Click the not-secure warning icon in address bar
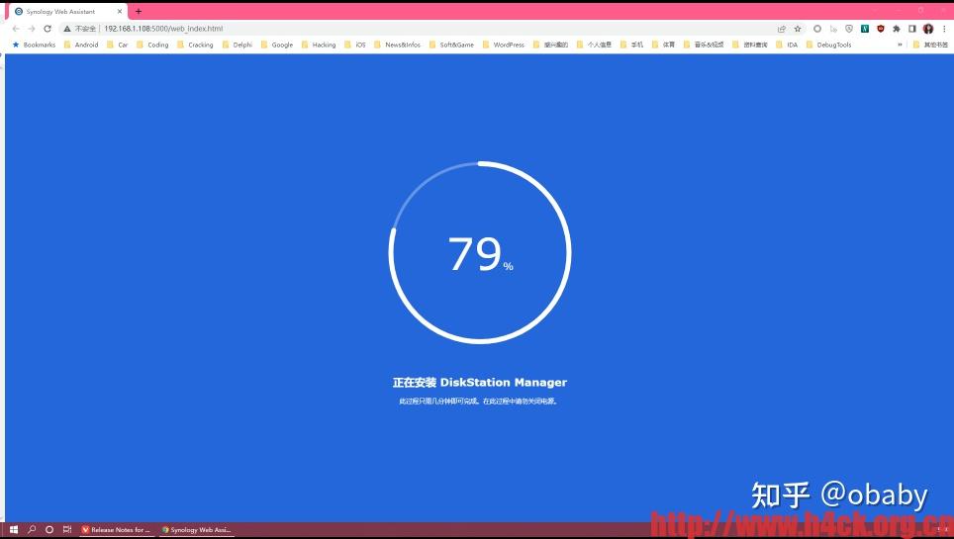 [x=67, y=29]
